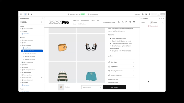The height and width of the screenshot is (103, 184).
Task: Click the exit editor icon at top-left
Action: (x=21, y=14)
